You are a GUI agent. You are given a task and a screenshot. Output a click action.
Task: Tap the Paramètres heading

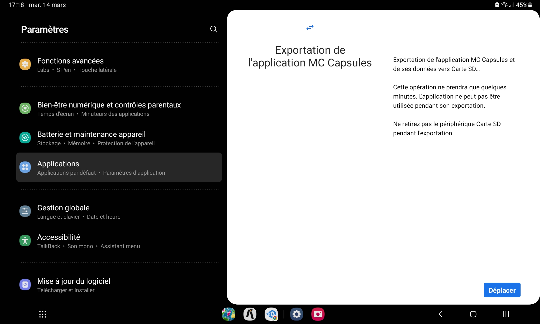(x=45, y=29)
